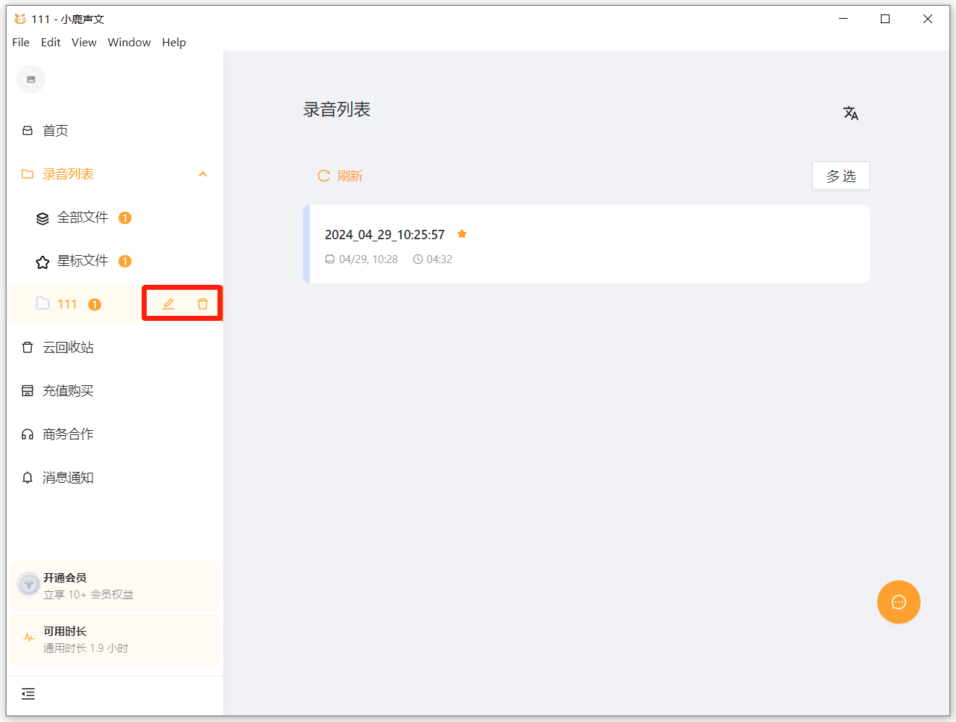
Task: Open the Edit menu
Action: [51, 42]
